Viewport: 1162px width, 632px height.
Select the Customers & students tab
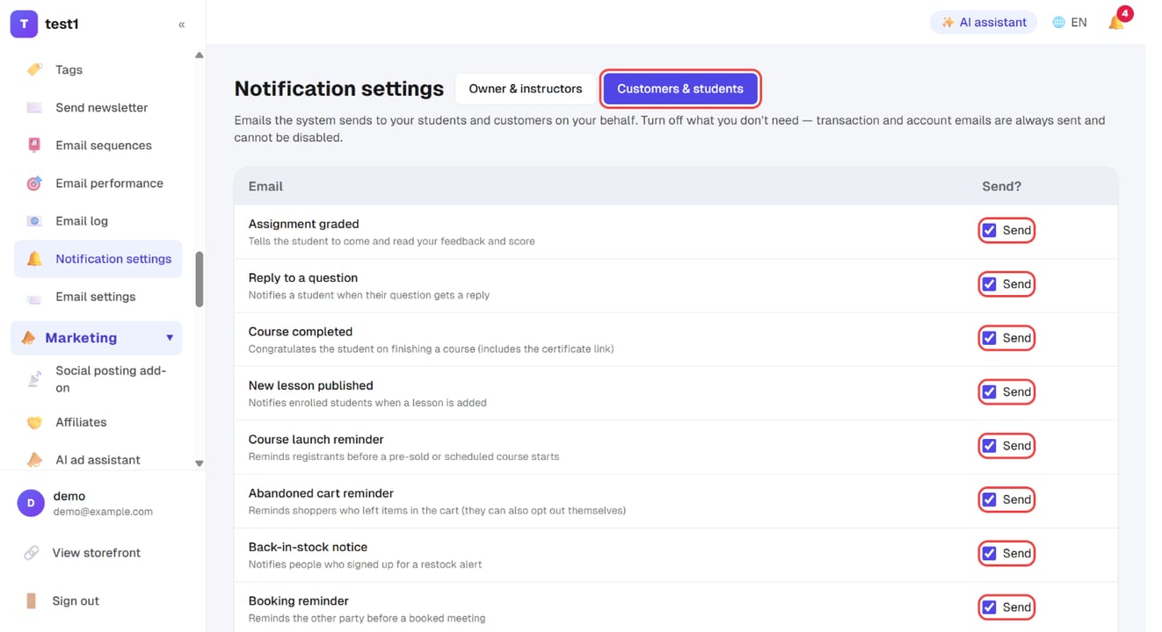tap(680, 89)
